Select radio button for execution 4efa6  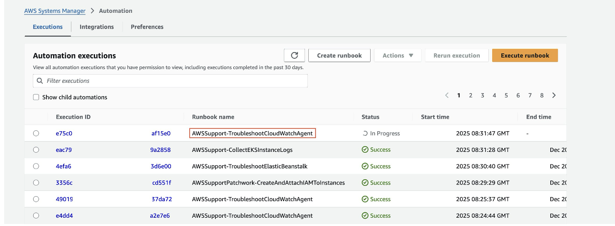point(36,166)
